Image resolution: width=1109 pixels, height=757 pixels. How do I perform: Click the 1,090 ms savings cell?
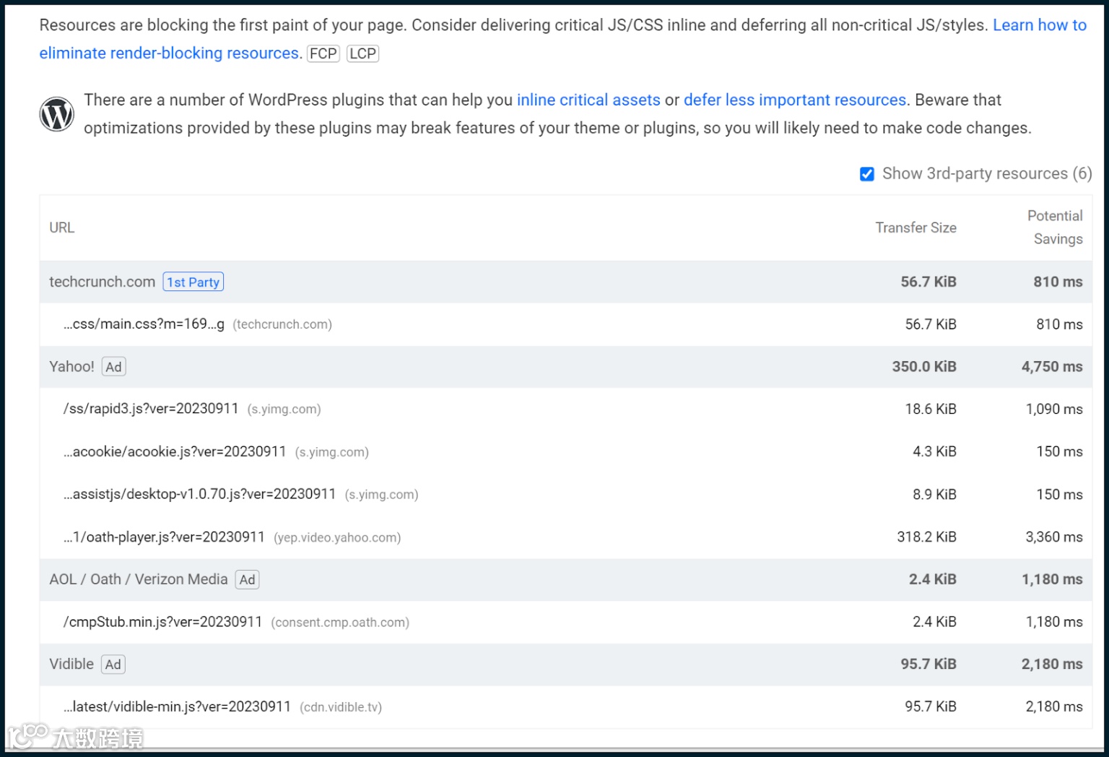(1054, 409)
